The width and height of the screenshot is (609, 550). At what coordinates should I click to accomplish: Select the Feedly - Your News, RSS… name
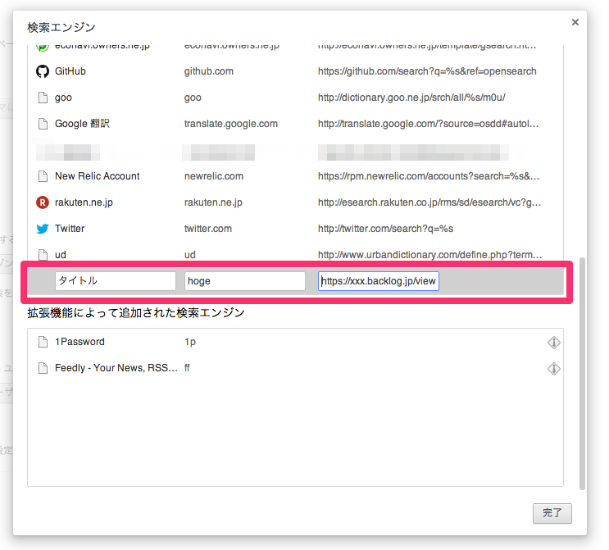click(116, 368)
